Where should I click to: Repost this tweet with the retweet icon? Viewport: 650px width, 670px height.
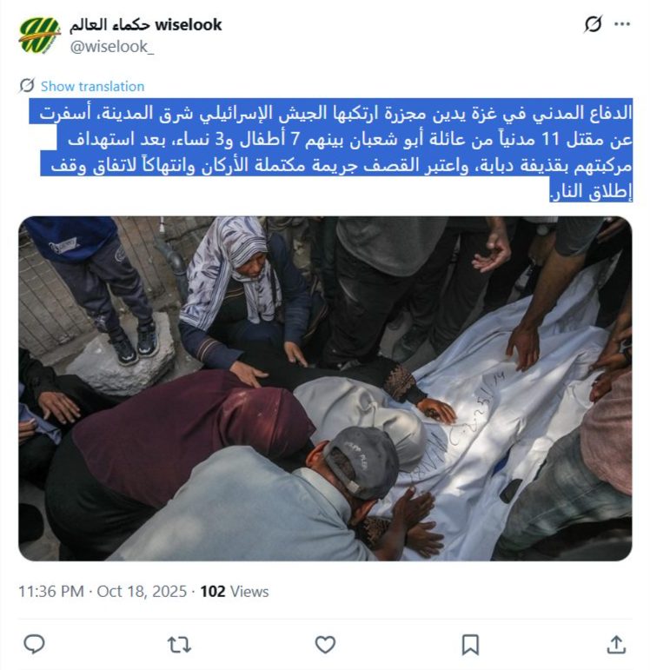click(x=180, y=645)
